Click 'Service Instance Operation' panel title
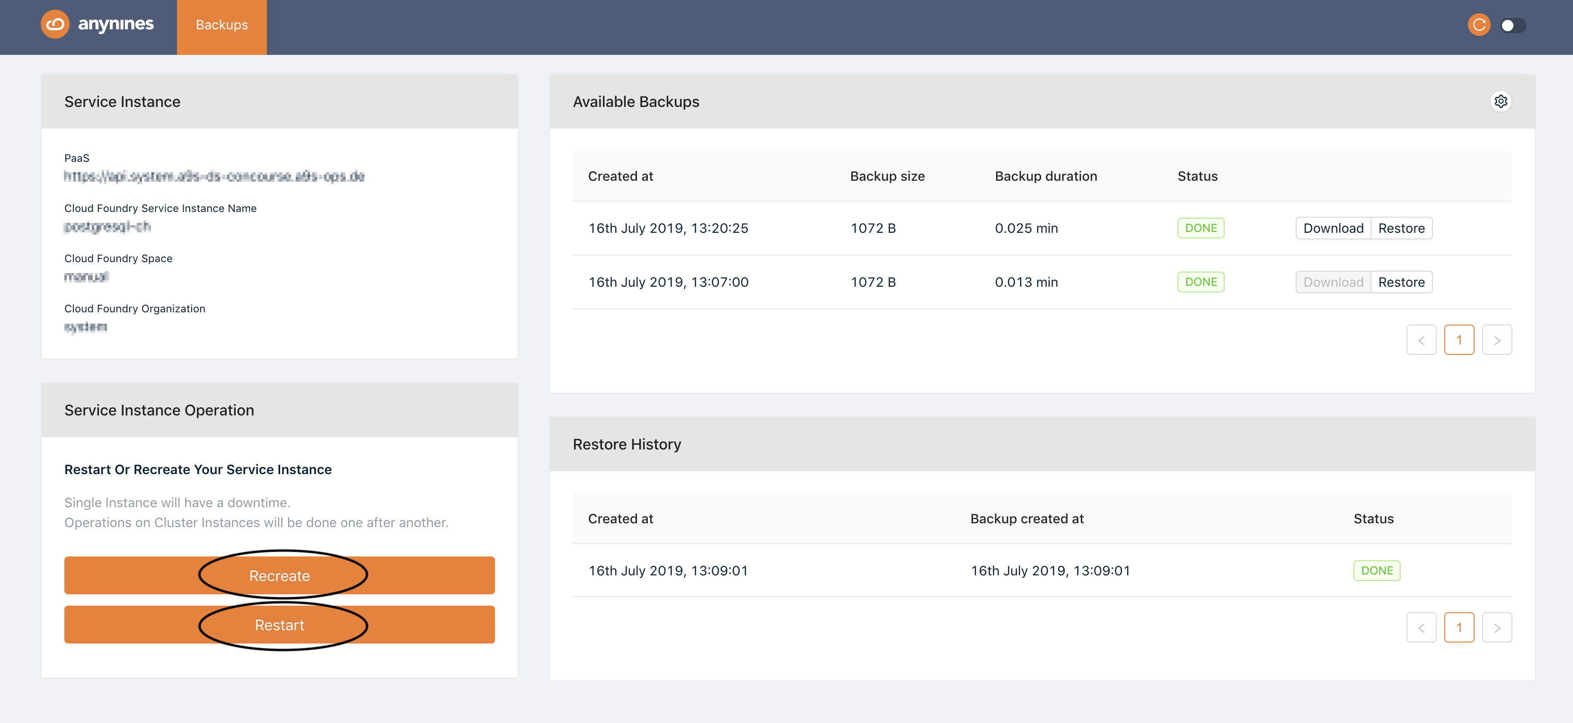This screenshot has height=723, width=1573. point(159,410)
